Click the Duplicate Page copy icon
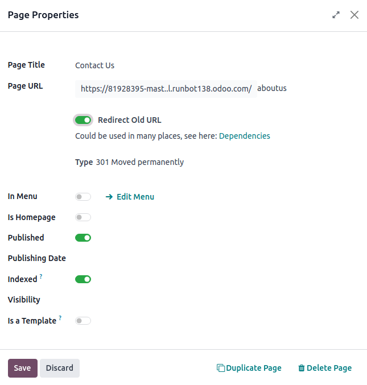The image size is (367, 385). click(x=221, y=368)
